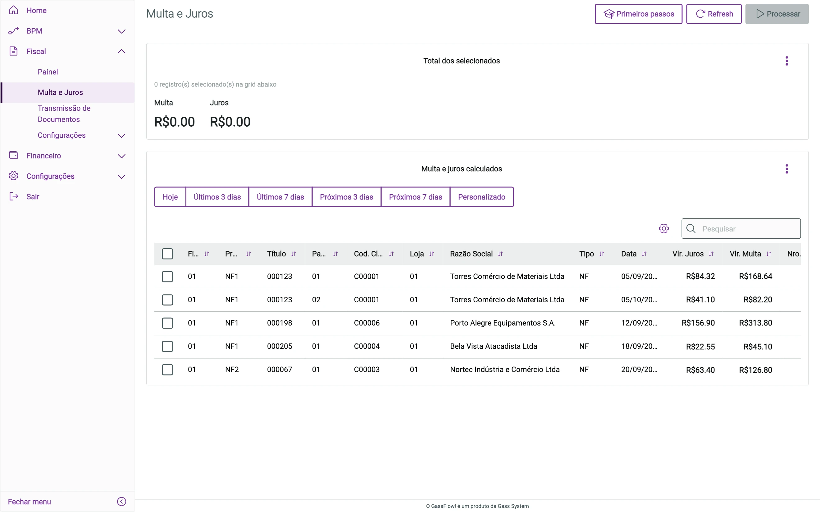Collapse the Fiscal menu chevron
820x512 pixels.
[x=122, y=52]
